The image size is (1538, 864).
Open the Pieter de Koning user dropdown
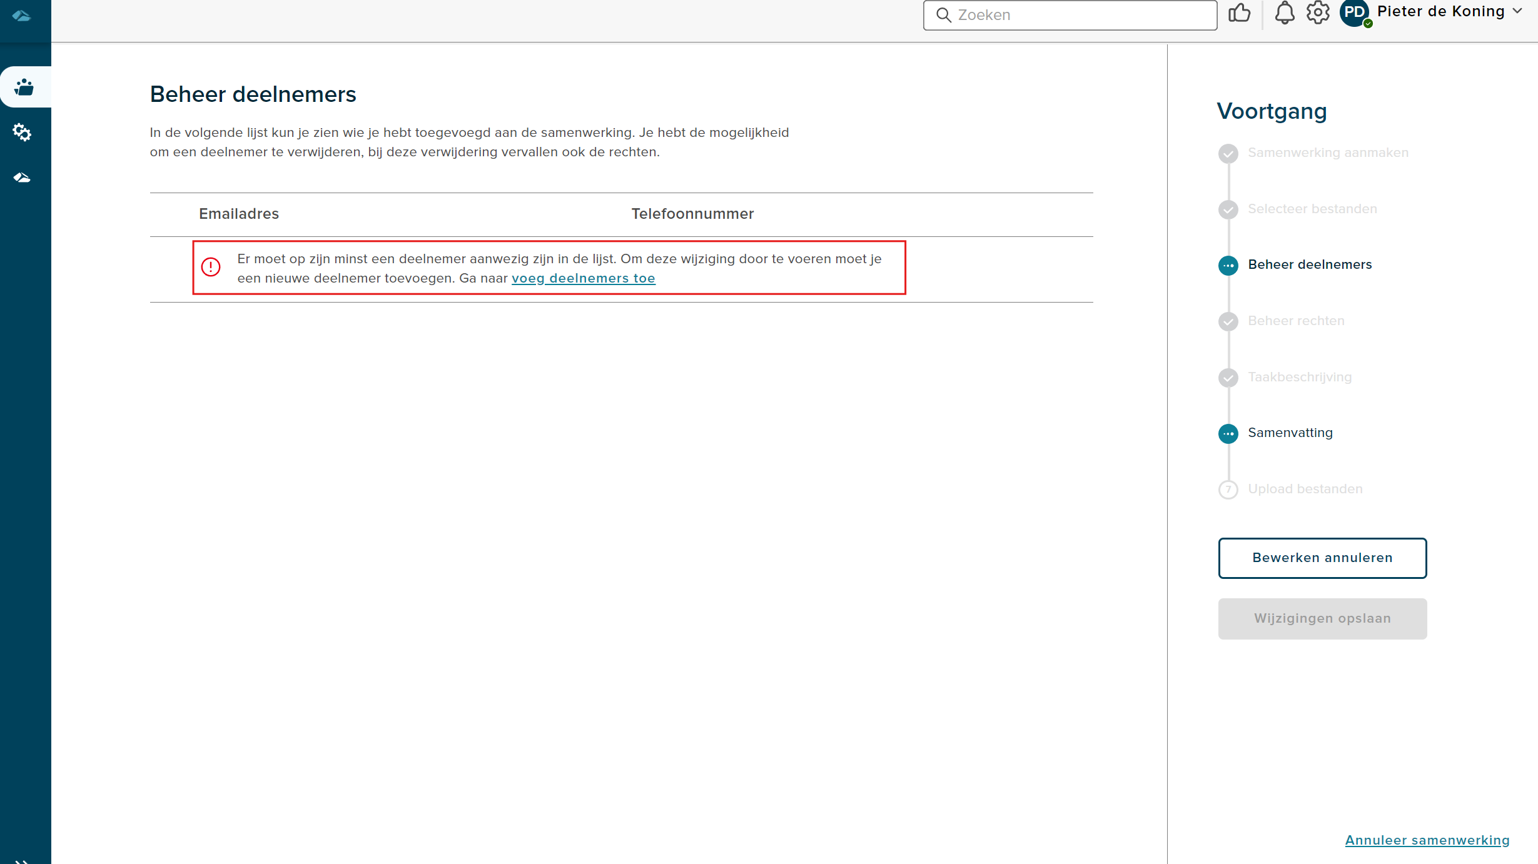tap(1450, 11)
